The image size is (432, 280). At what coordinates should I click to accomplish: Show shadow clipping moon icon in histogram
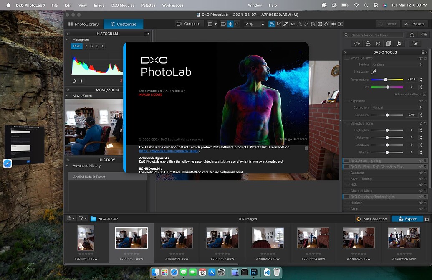(74, 81)
